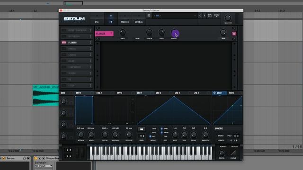Click the VELO move-arrows icon

click(x=214, y=93)
